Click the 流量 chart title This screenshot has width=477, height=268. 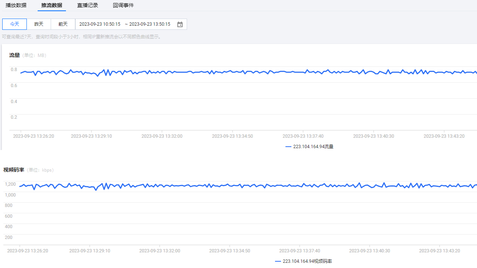point(15,55)
